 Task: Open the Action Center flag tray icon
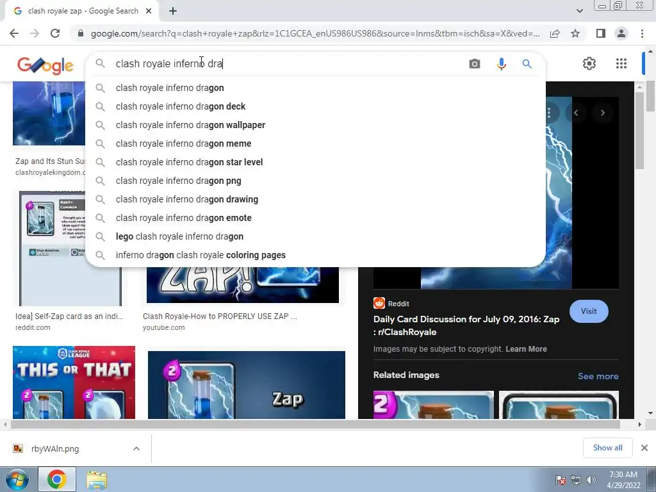561,480
